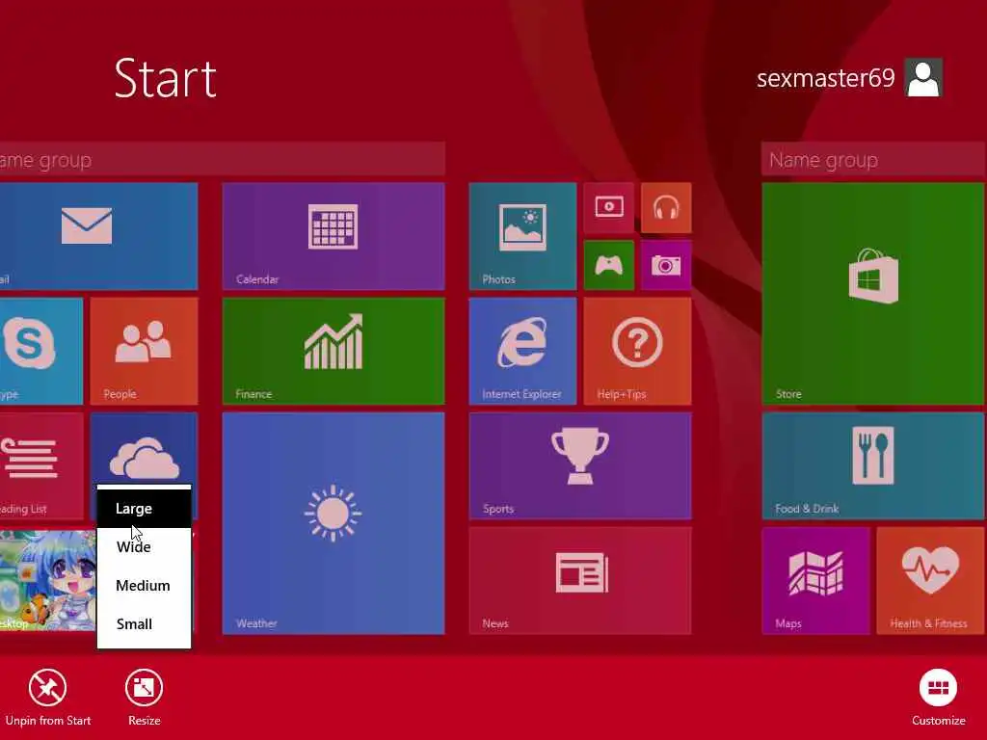The image size is (987, 740).
Task: Choose Wide in resize menu
Action: click(x=145, y=547)
